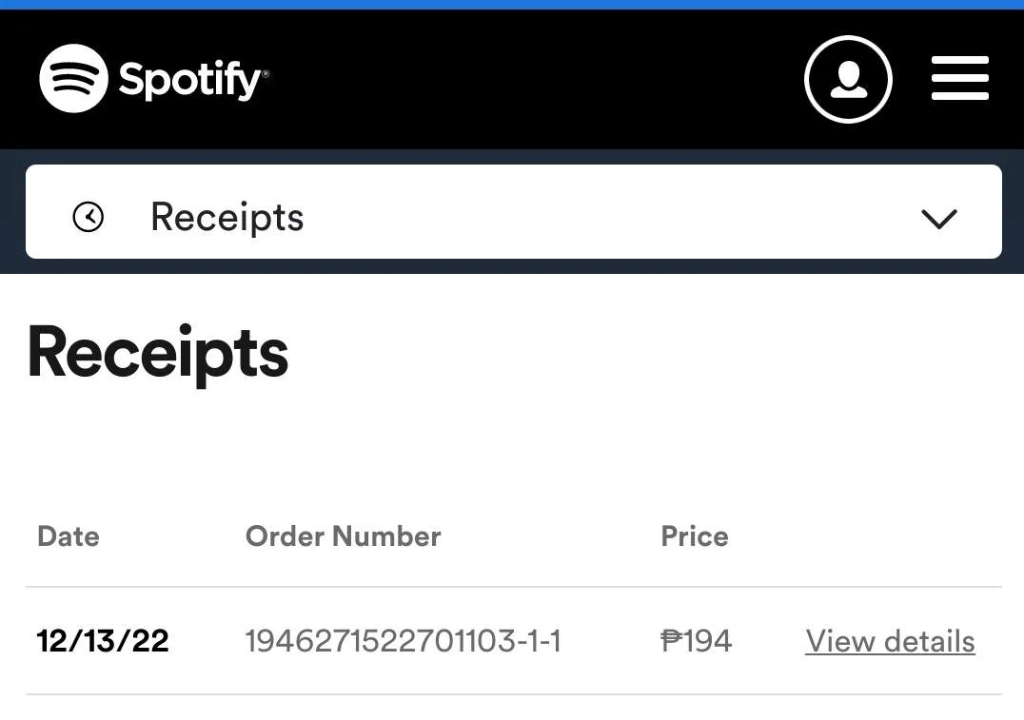1024x720 pixels.
Task: Click the large Receipts page heading
Action: click(x=157, y=355)
